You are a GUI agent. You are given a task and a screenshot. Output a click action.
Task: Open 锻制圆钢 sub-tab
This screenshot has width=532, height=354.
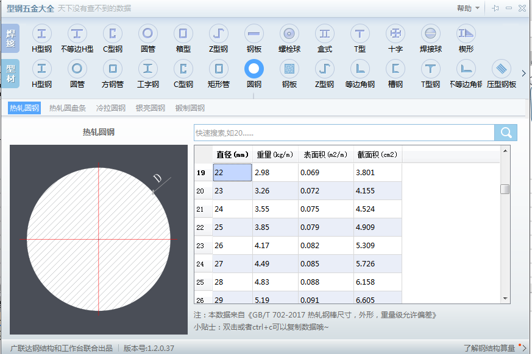tap(190, 108)
